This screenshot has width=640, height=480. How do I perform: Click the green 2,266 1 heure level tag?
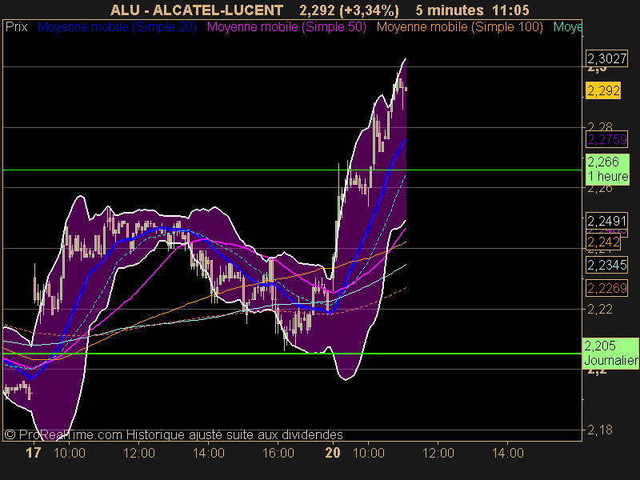[x=608, y=170]
